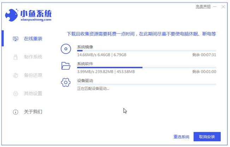Image resolution: width=230 pixels, height=147 pixels.
Task: Click the 正在匹配设备驱动 status text
Action: tap(93, 88)
